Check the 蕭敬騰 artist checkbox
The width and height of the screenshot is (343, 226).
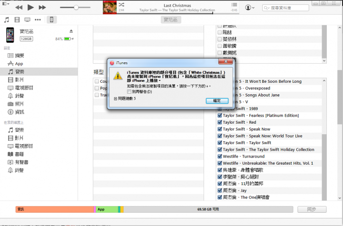220,46
